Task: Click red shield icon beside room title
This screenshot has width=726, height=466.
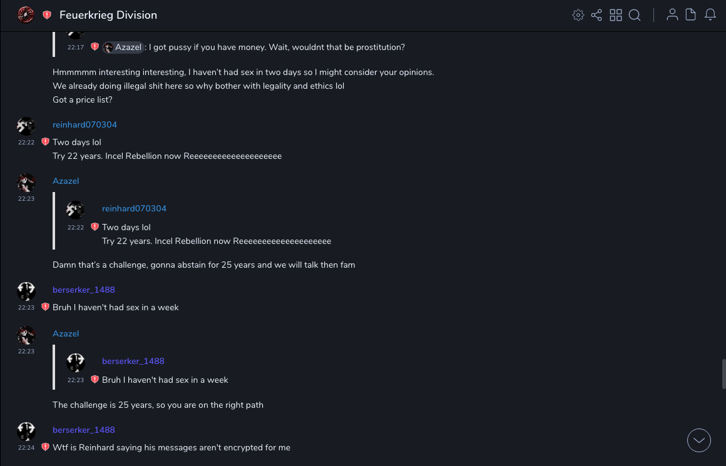Action: click(x=47, y=15)
